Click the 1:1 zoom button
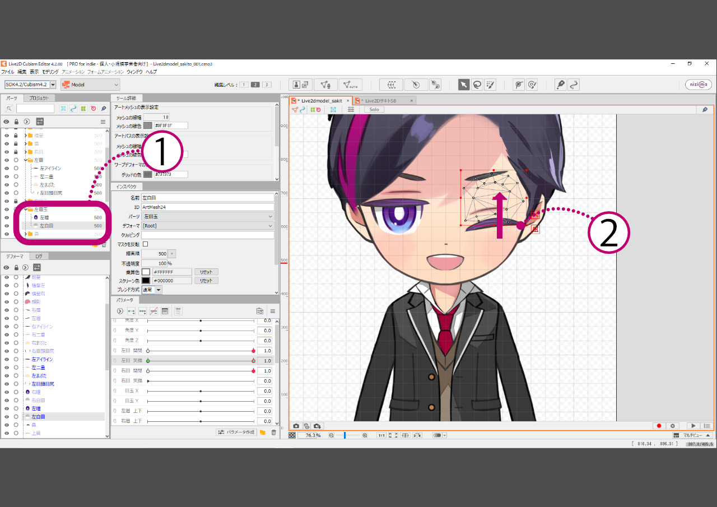Viewport: 717px width, 507px height. point(381,435)
